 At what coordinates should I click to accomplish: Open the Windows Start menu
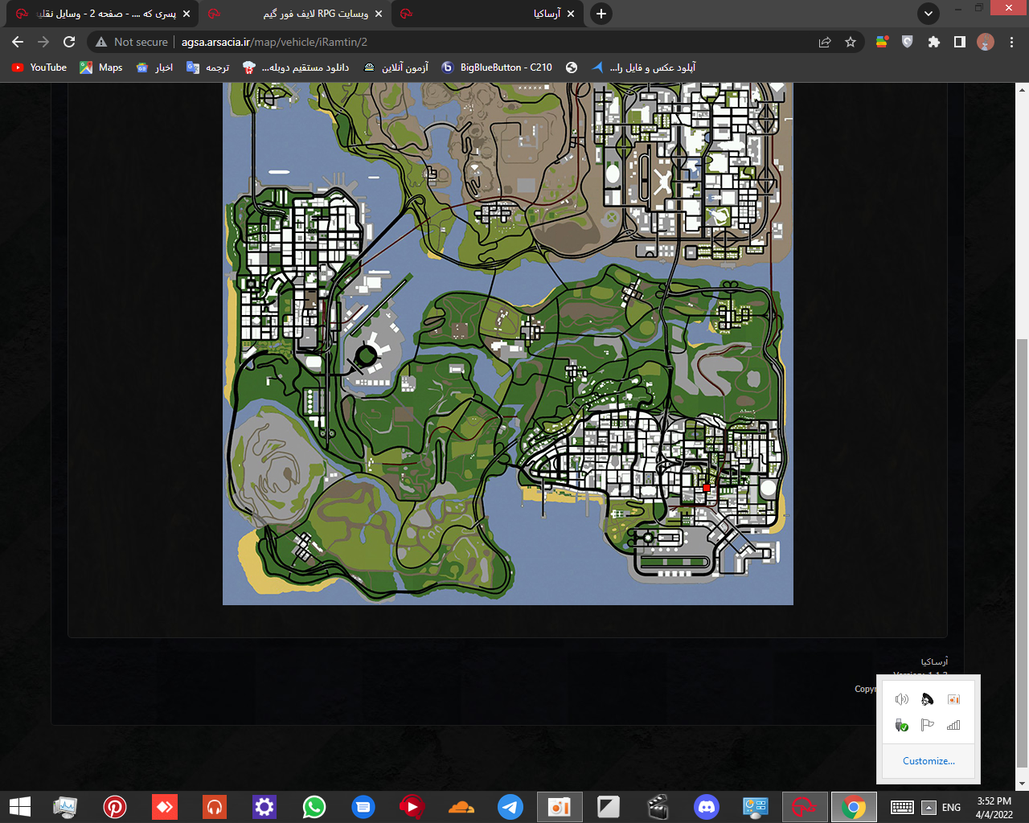tap(19, 807)
